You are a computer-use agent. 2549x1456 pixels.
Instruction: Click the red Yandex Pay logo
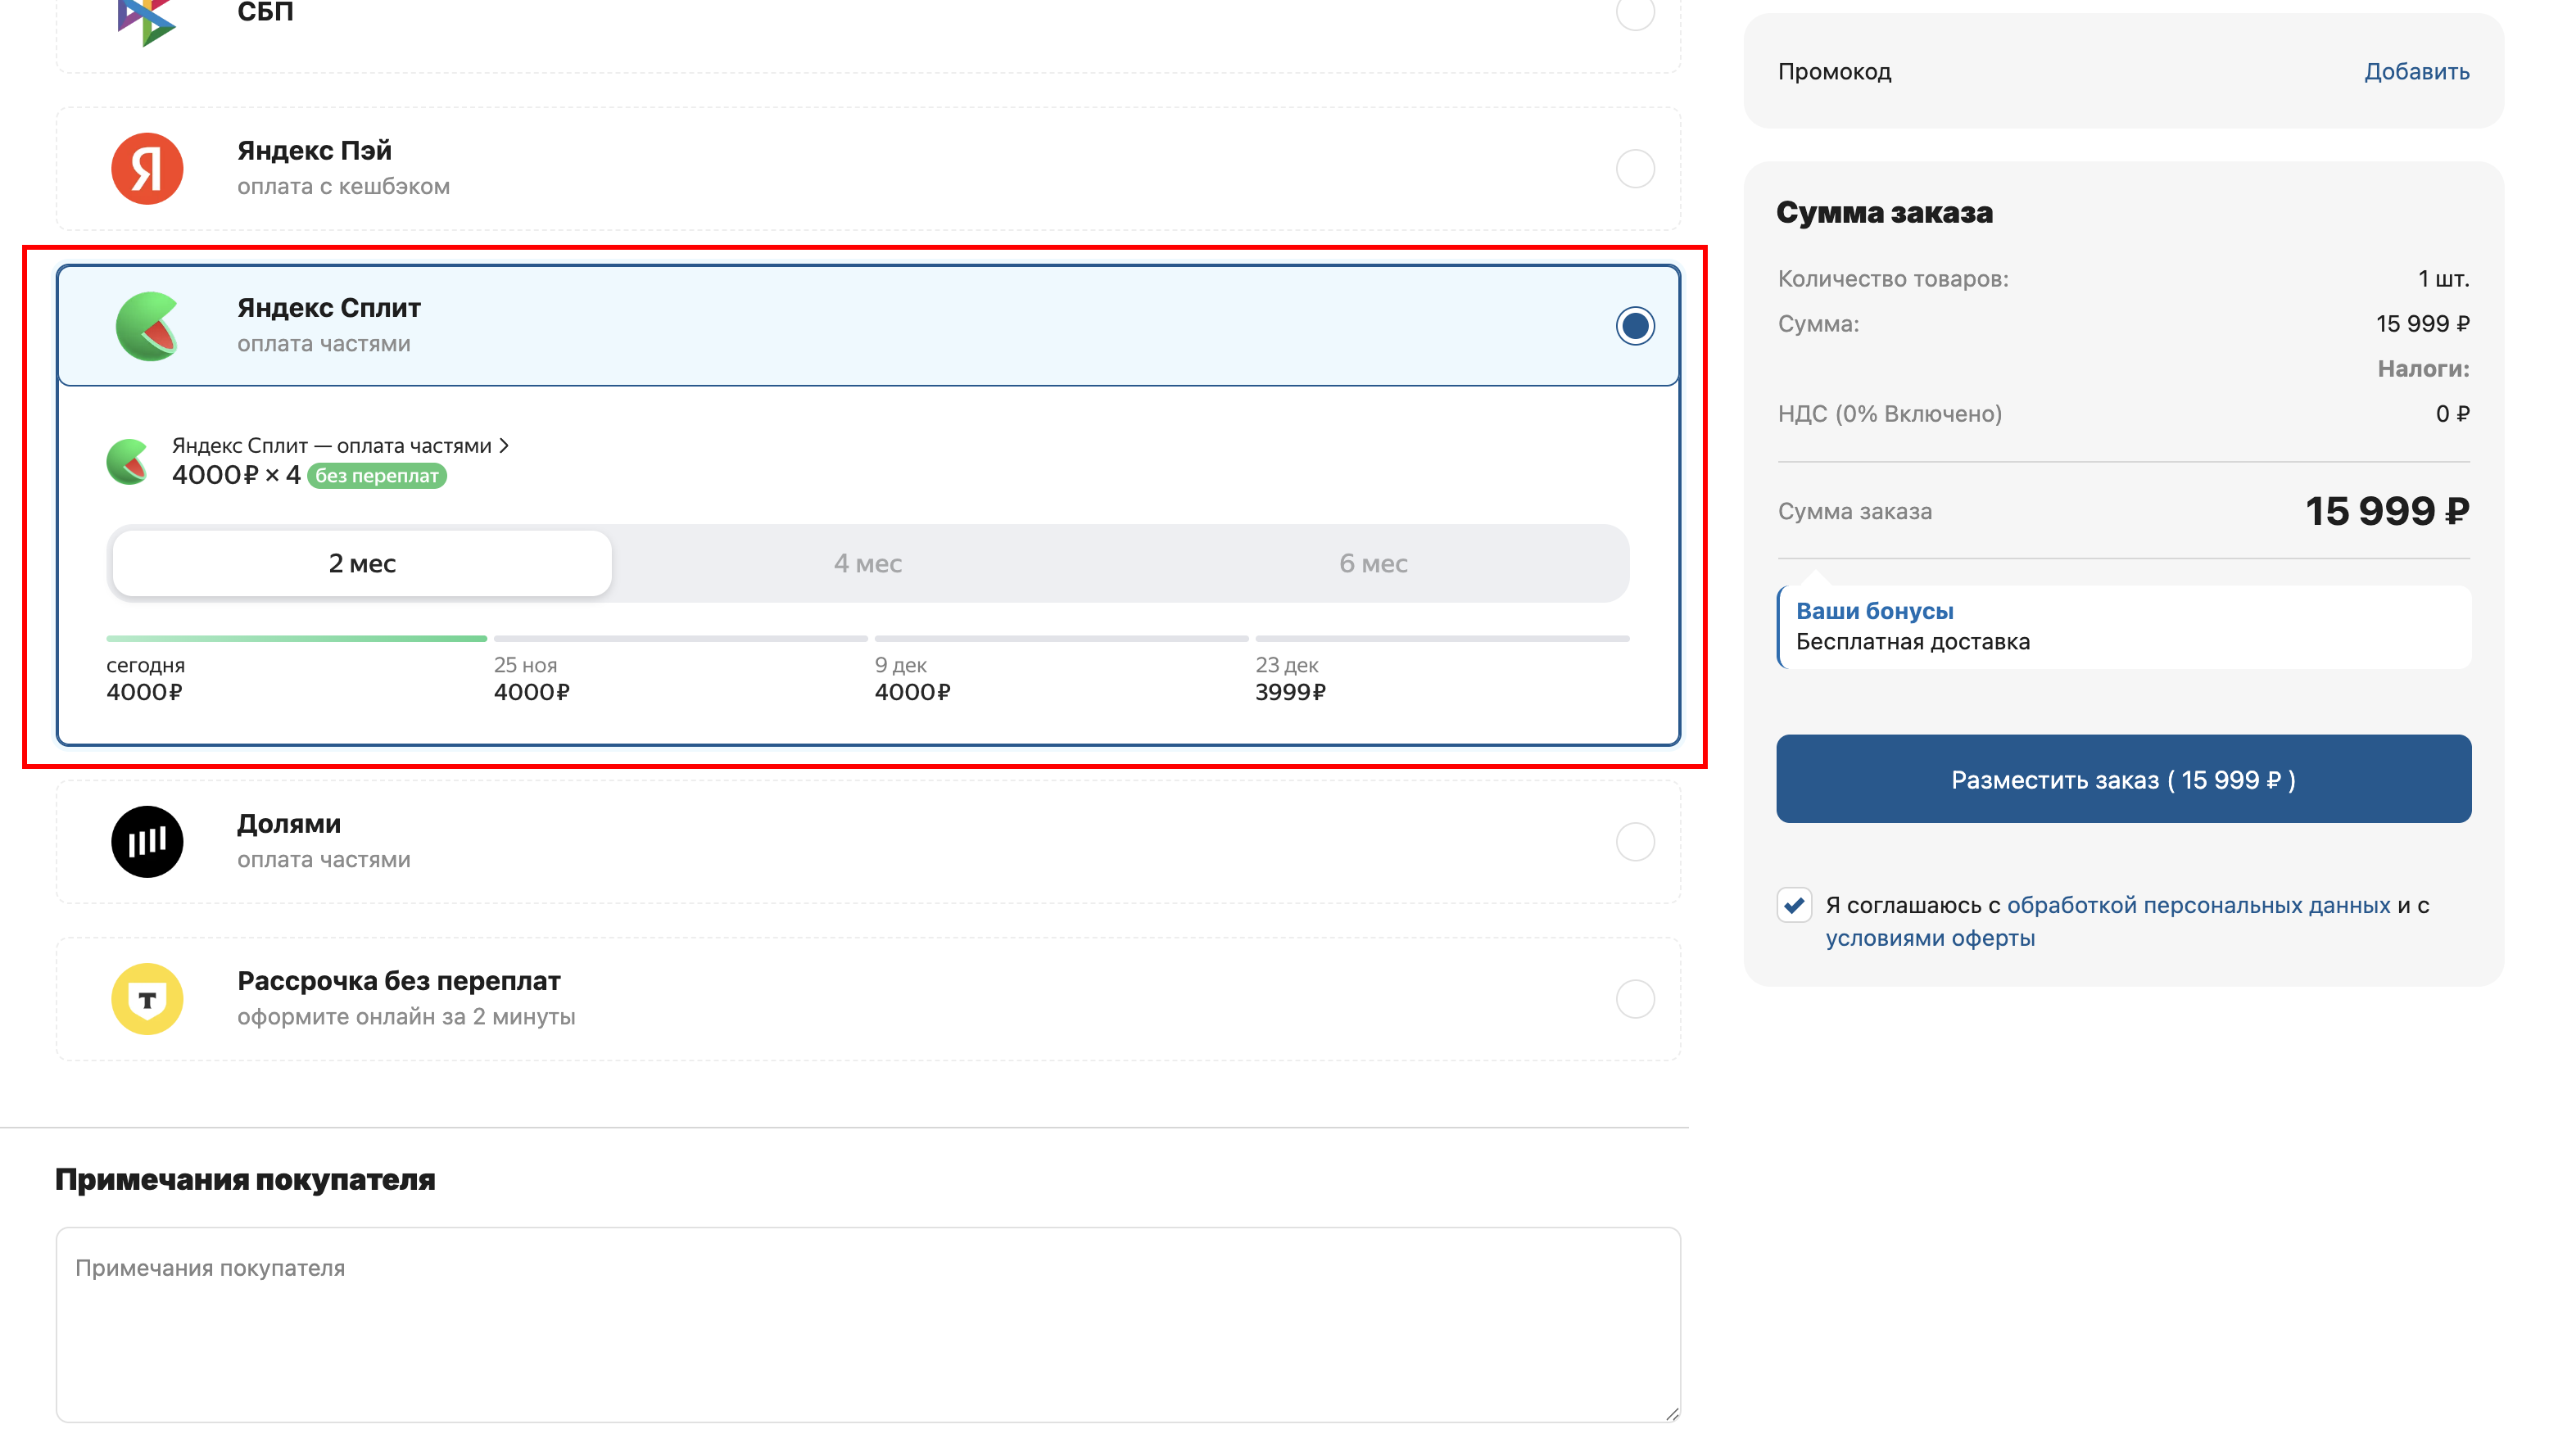pyautogui.click(x=147, y=168)
